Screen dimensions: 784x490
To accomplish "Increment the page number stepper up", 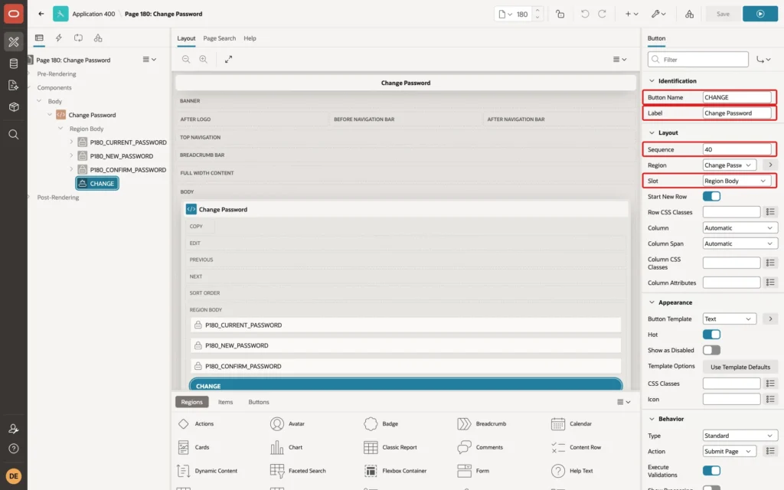I will [x=537, y=11].
